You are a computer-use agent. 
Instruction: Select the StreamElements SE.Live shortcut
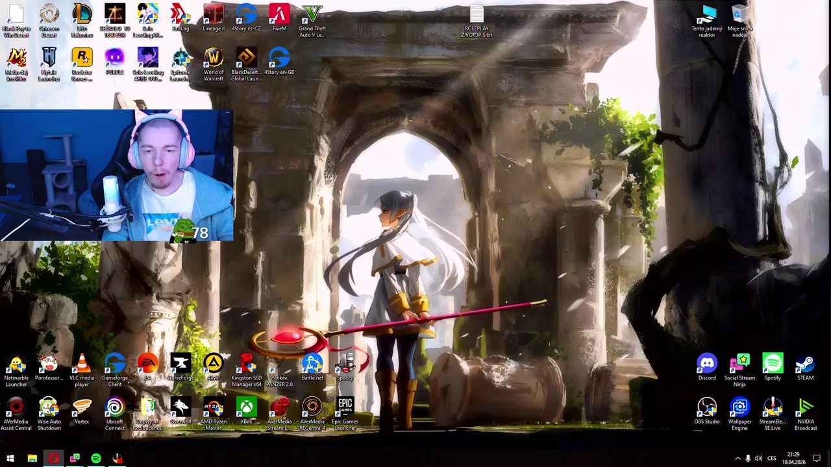coord(773,414)
